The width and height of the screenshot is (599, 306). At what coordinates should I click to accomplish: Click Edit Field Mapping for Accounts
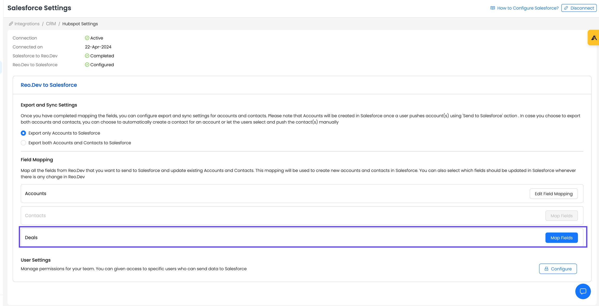pos(554,194)
